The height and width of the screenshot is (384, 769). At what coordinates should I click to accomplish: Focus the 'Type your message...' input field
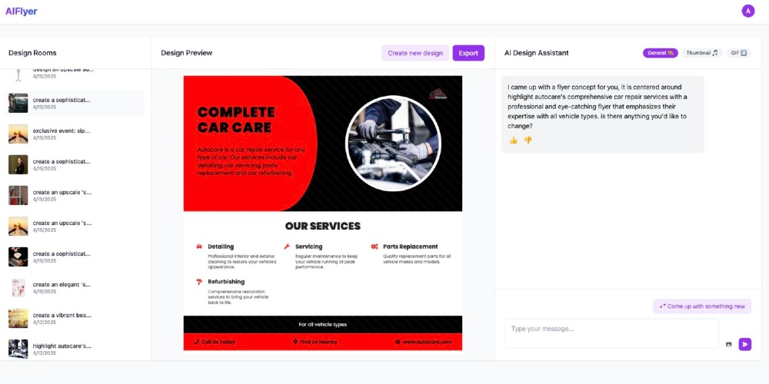point(611,333)
